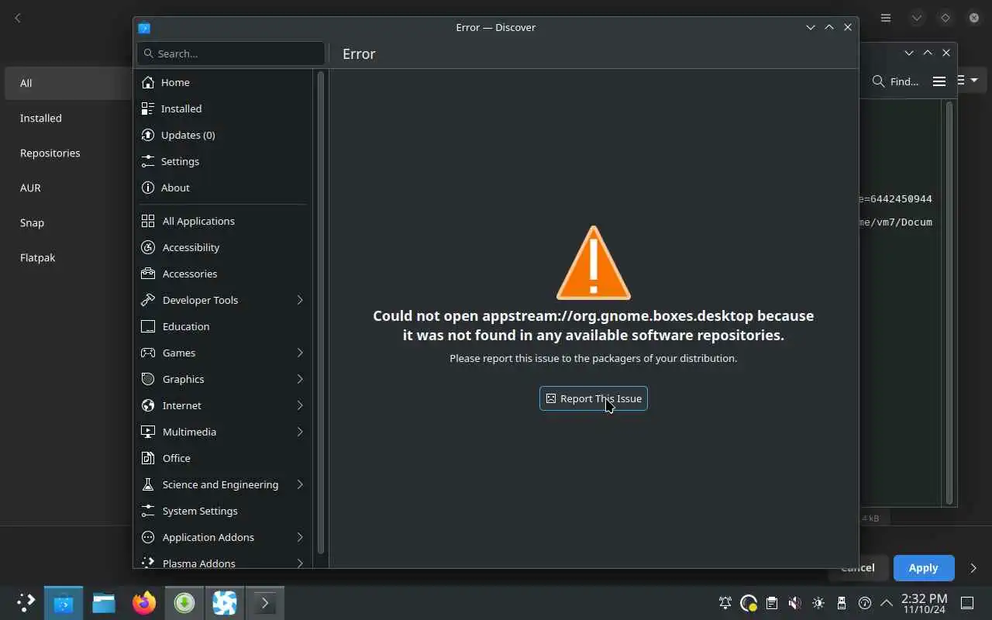Launch Firefox from the taskbar
This screenshot has width=992, height=620.
(x=144, y=603)
